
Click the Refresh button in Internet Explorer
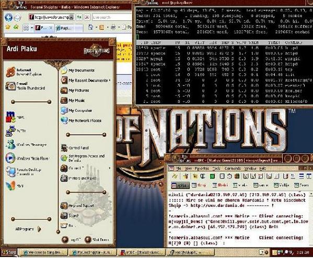pos(79,17)
